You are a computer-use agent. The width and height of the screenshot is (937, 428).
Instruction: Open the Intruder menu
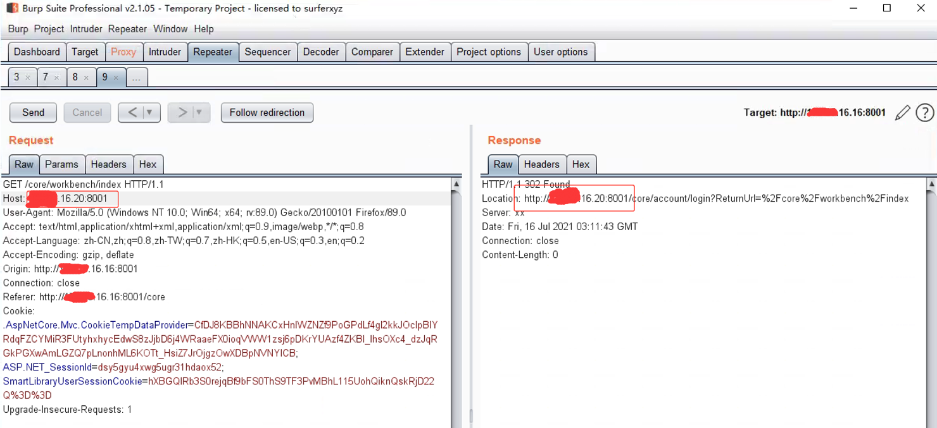(86, 29)
